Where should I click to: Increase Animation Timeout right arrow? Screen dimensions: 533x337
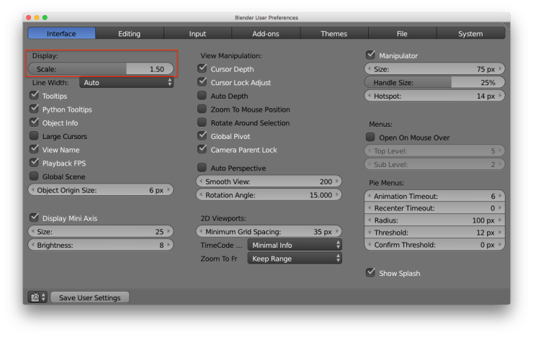tap(500, 196)
